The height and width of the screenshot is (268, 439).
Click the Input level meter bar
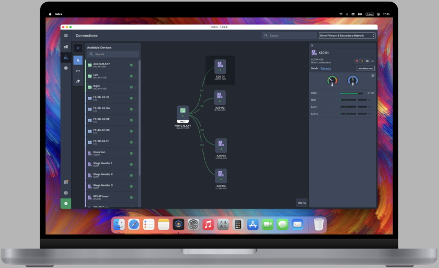[352, 94]
